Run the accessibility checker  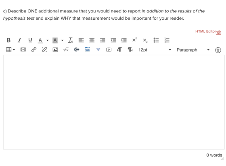pyautogui.click(x=218, y=50)
